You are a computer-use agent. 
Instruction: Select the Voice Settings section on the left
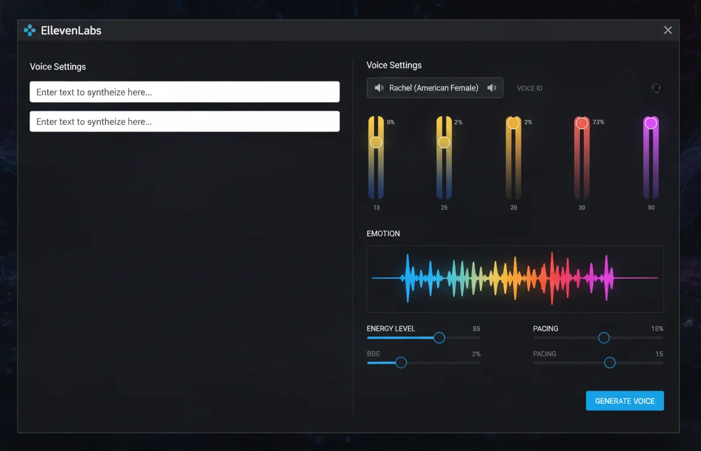pyautogui.click(x=58, y=66)
